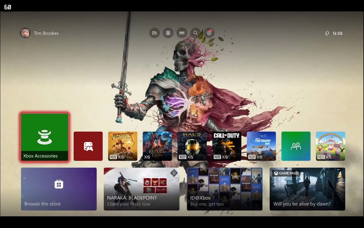Launch the Call of Duty tile
This screenshot has width=364, height=228.
click(226, 146)
